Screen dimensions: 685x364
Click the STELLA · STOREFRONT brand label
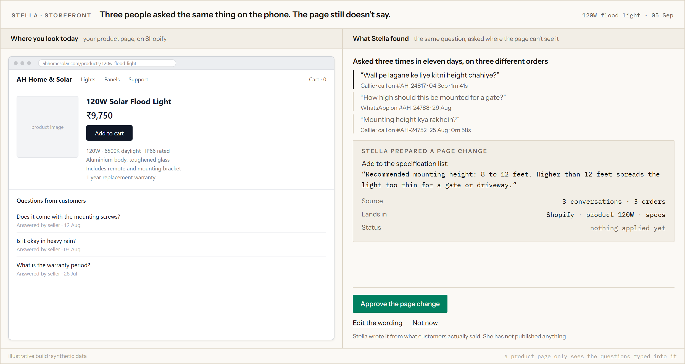point(51,15)
